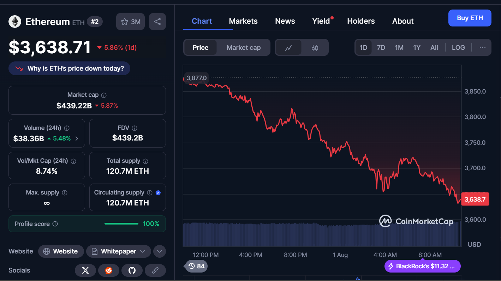The height and width of the screenshot is (281, 501).
Task: Select All time range
Action: pos(434,48)
